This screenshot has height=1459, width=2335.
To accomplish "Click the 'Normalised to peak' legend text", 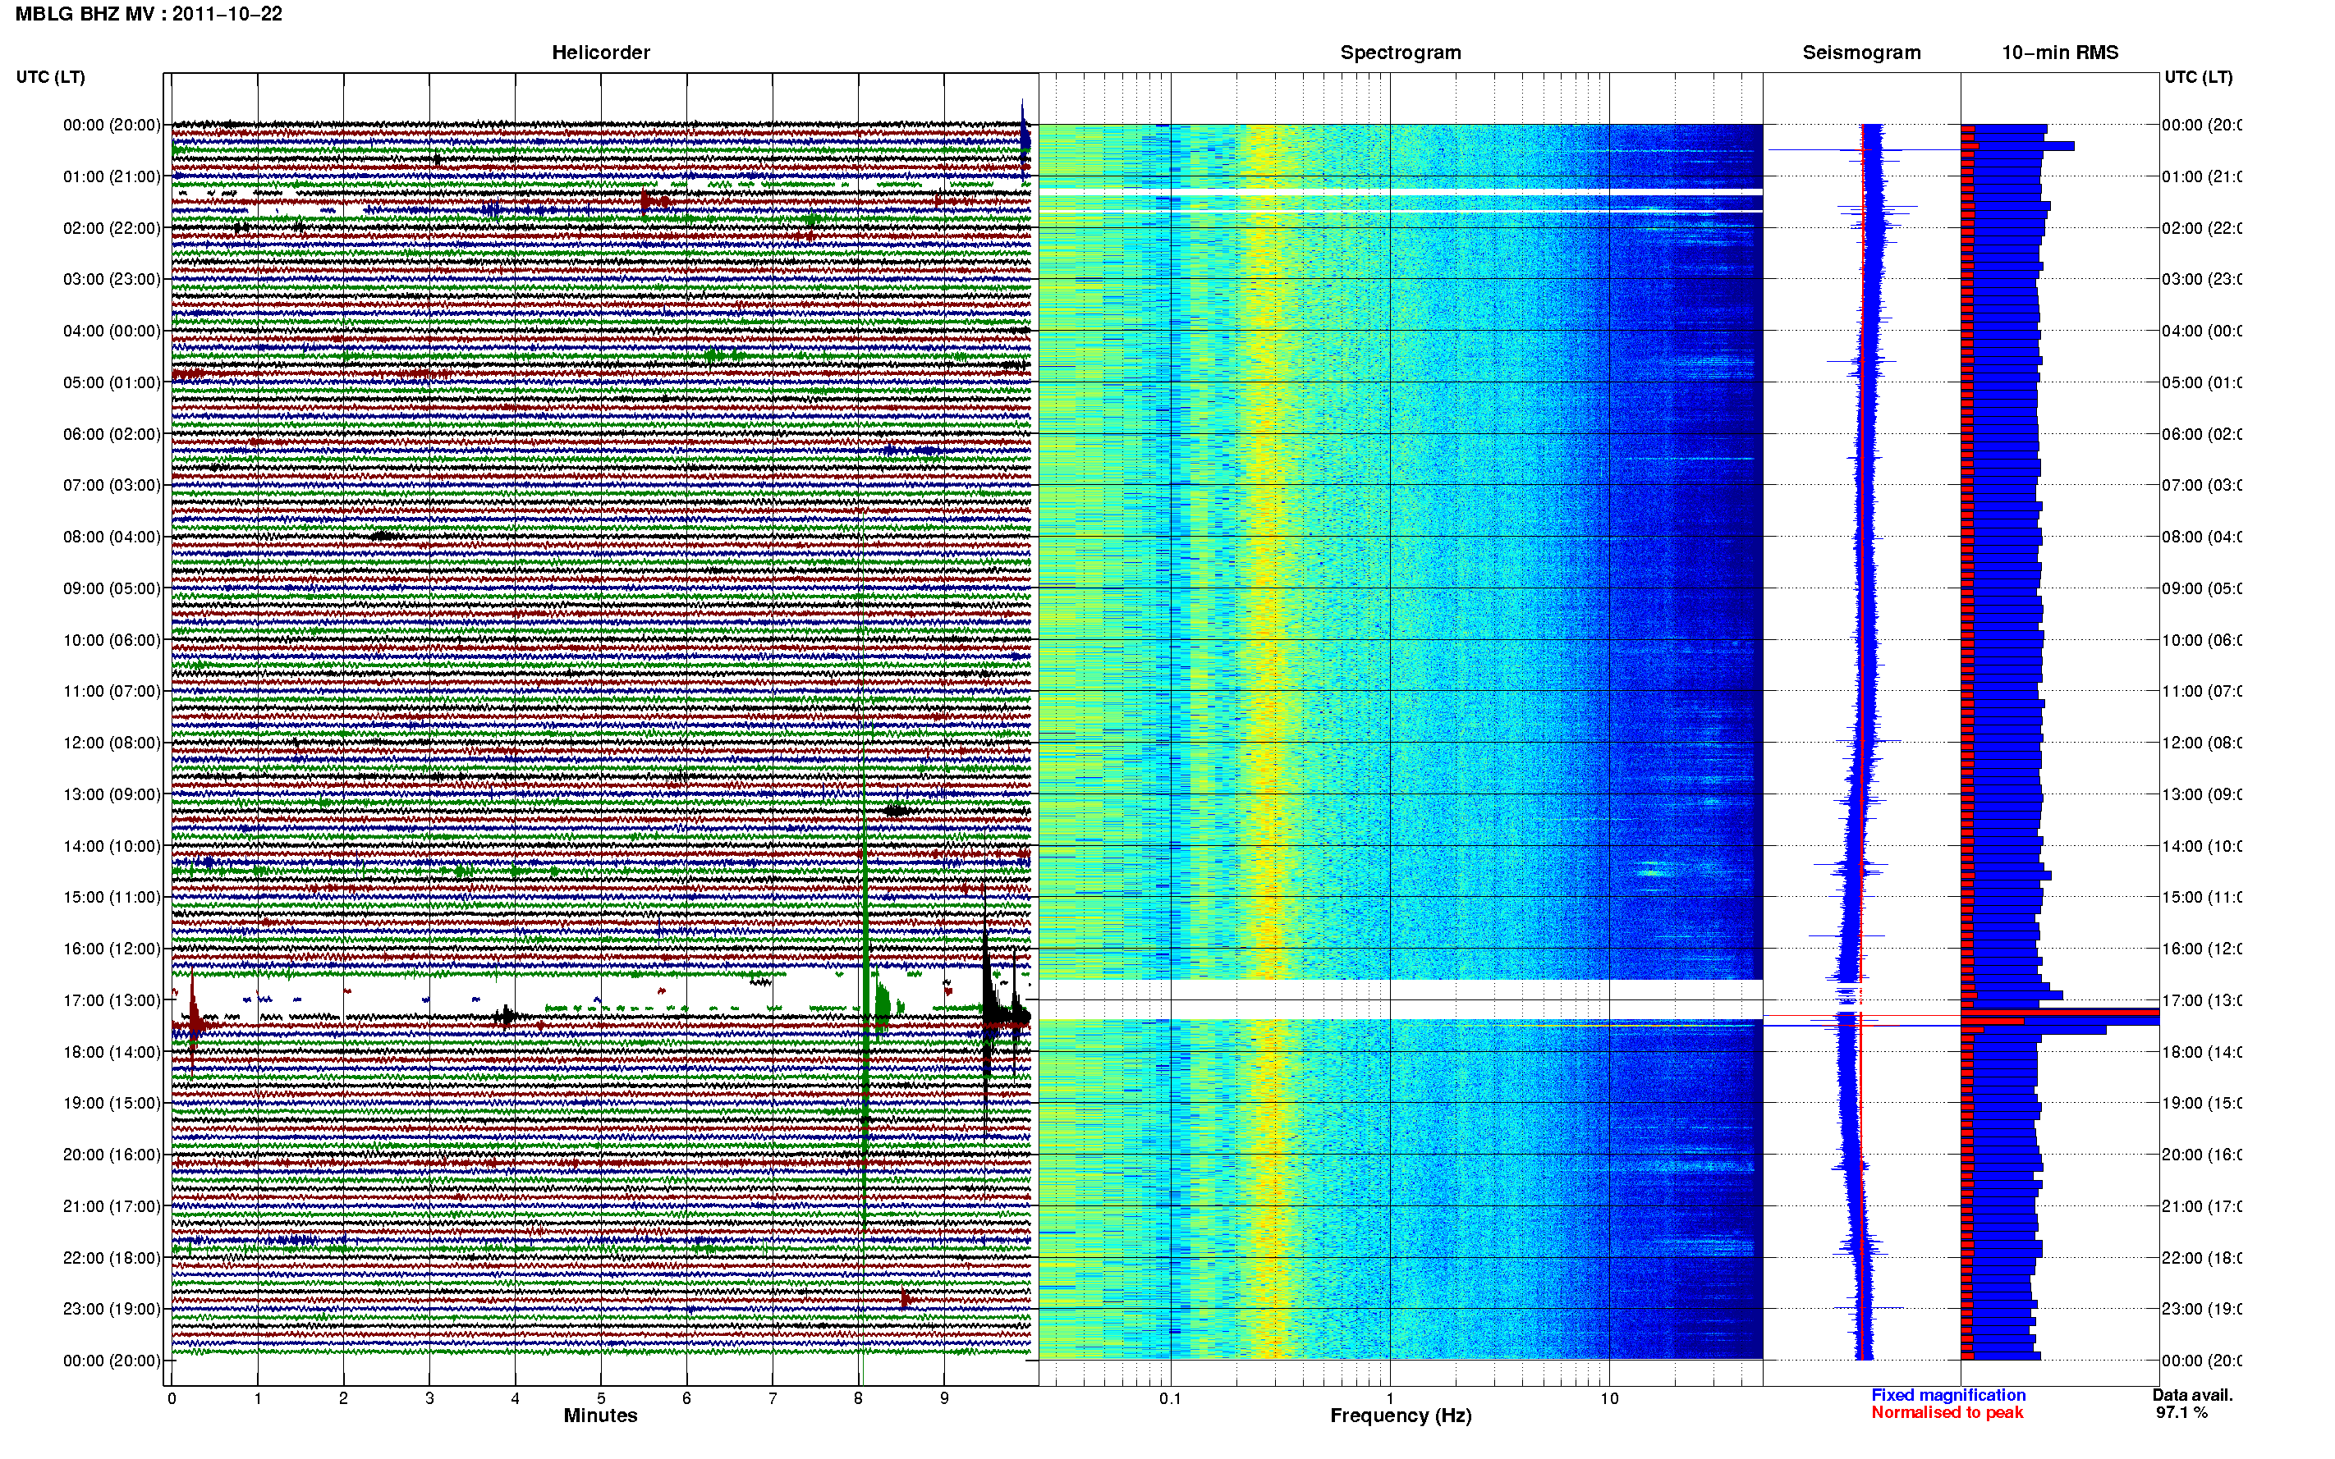I will click(x=1947, y=1413).
